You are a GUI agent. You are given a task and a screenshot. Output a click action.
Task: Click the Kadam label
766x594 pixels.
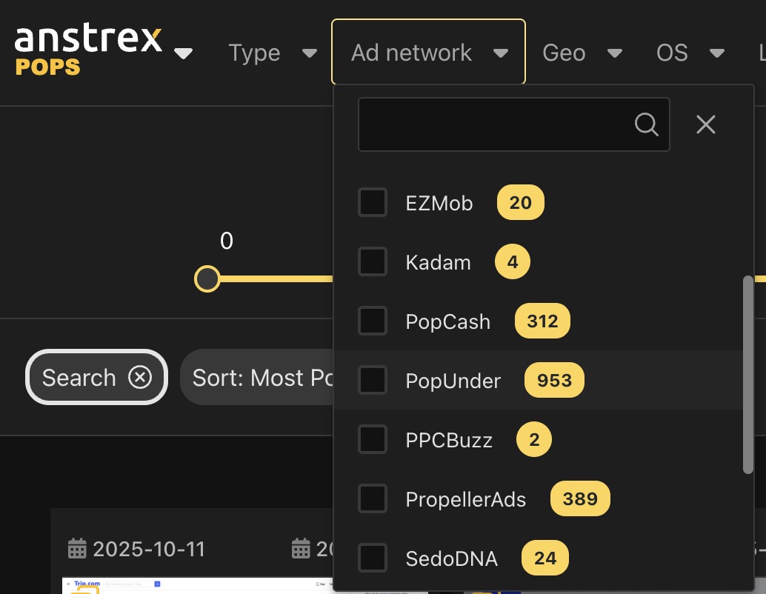[x=439, y=262]
